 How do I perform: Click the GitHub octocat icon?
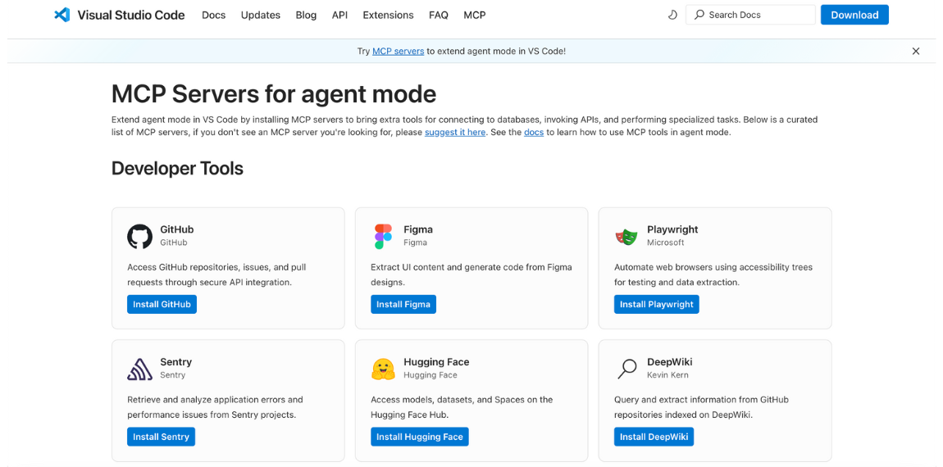point(139,237)
